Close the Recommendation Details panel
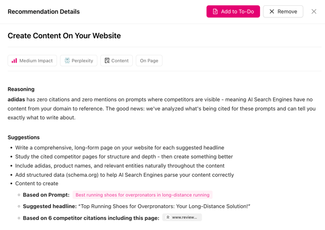 pos(314,12)
